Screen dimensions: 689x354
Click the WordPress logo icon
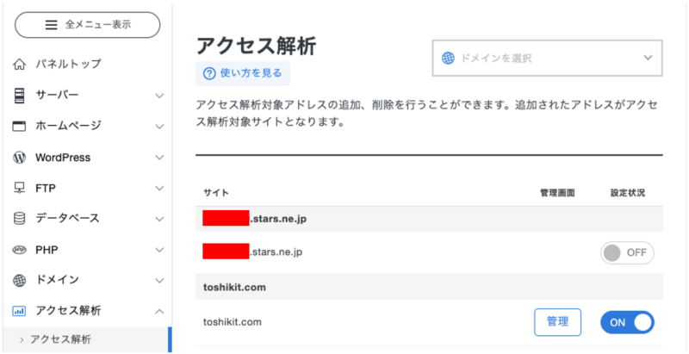[19, 158]
